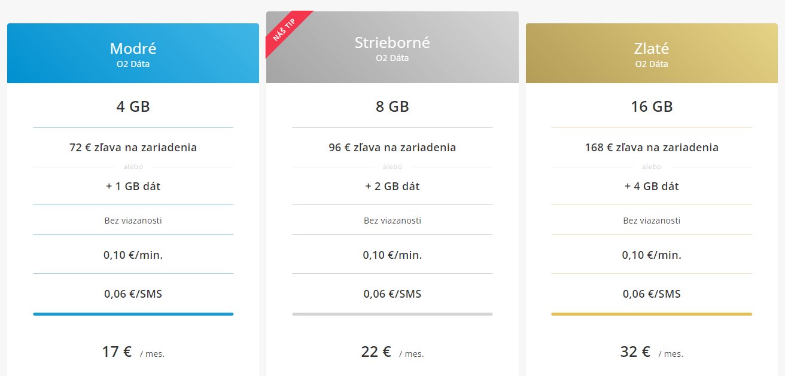Pick the + 4 GB dát bonus

[x=652, y=186]
